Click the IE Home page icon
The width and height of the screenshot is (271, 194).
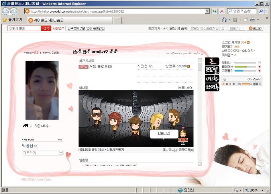click(224, 20)
